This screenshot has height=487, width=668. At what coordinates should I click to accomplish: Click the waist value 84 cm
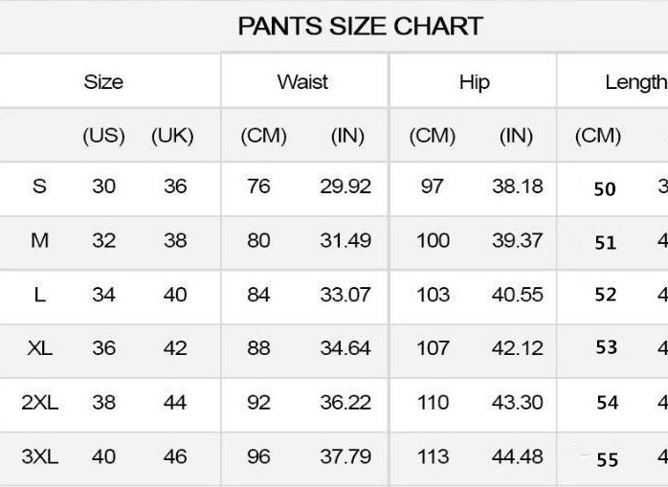[x=258, y=295]
